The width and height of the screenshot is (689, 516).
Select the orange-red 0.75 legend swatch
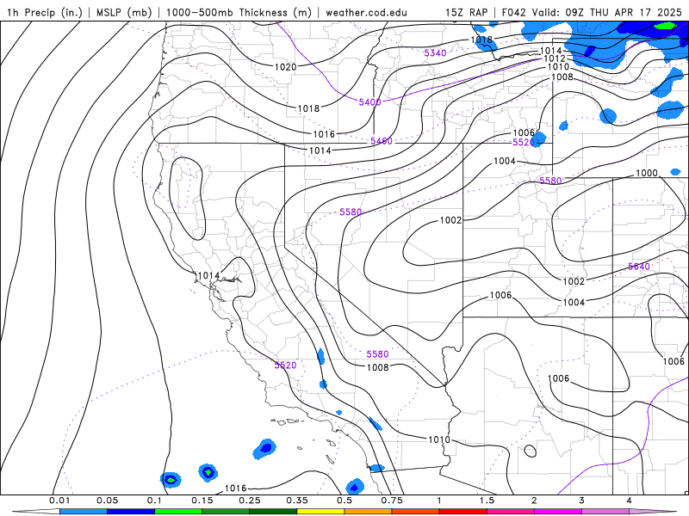416,512
